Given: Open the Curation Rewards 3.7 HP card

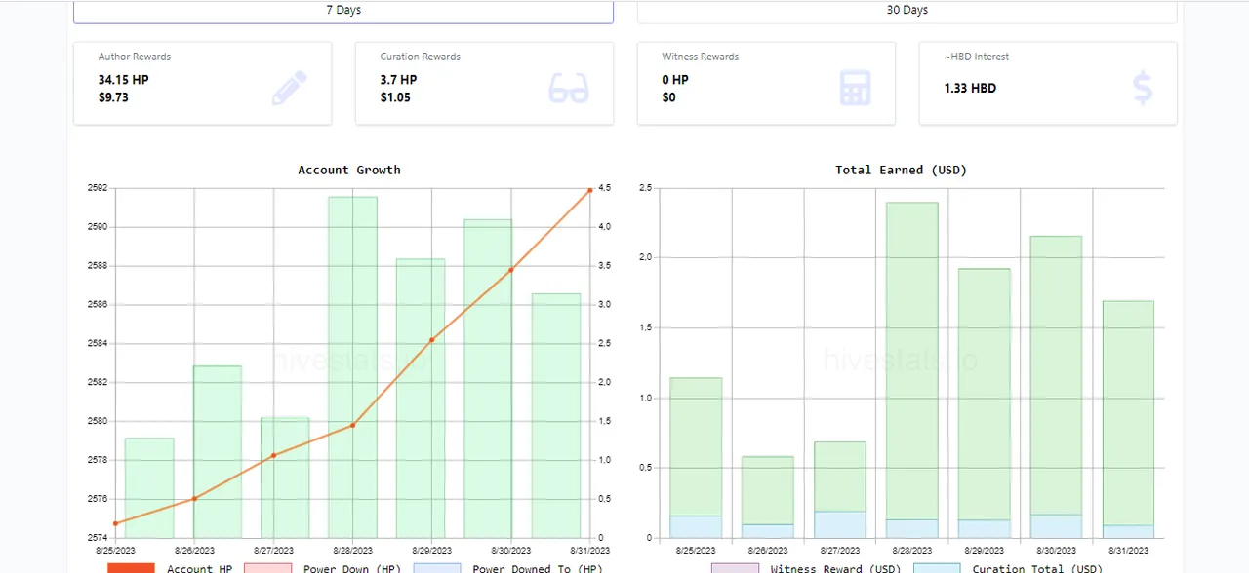Looking at the screenshot, I should 484,83.
